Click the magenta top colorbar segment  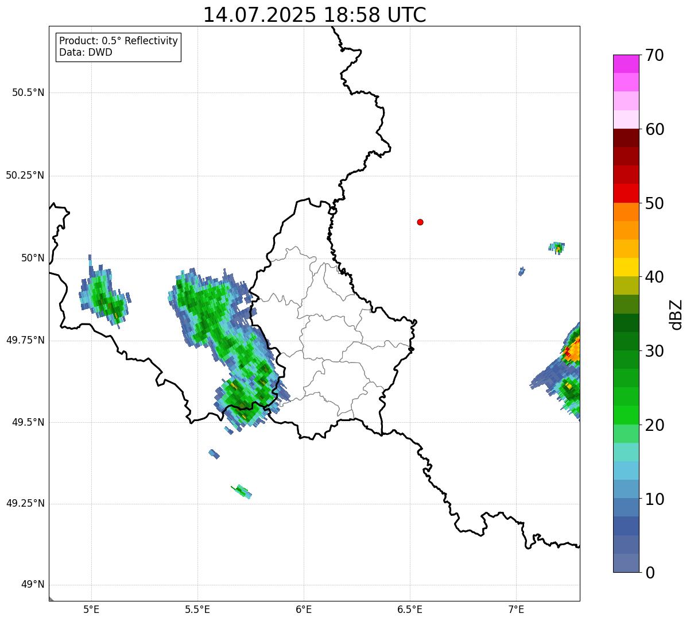pyautogui.click(x=626, y=64)
